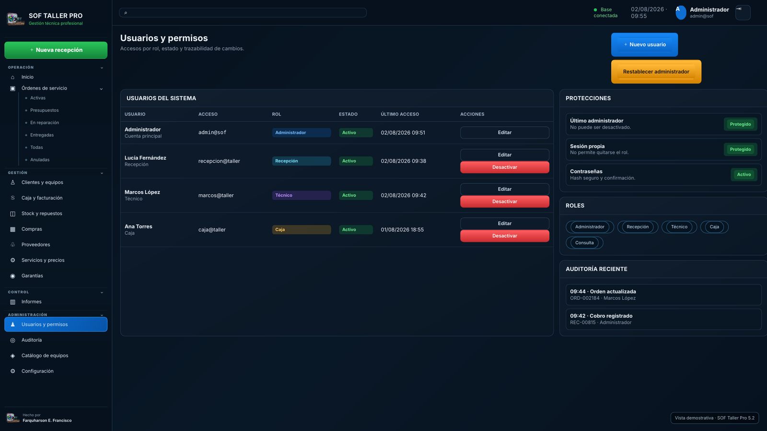767x431 pixels.
Task: Collapse the Administración section
Action: tap(102, 315)
